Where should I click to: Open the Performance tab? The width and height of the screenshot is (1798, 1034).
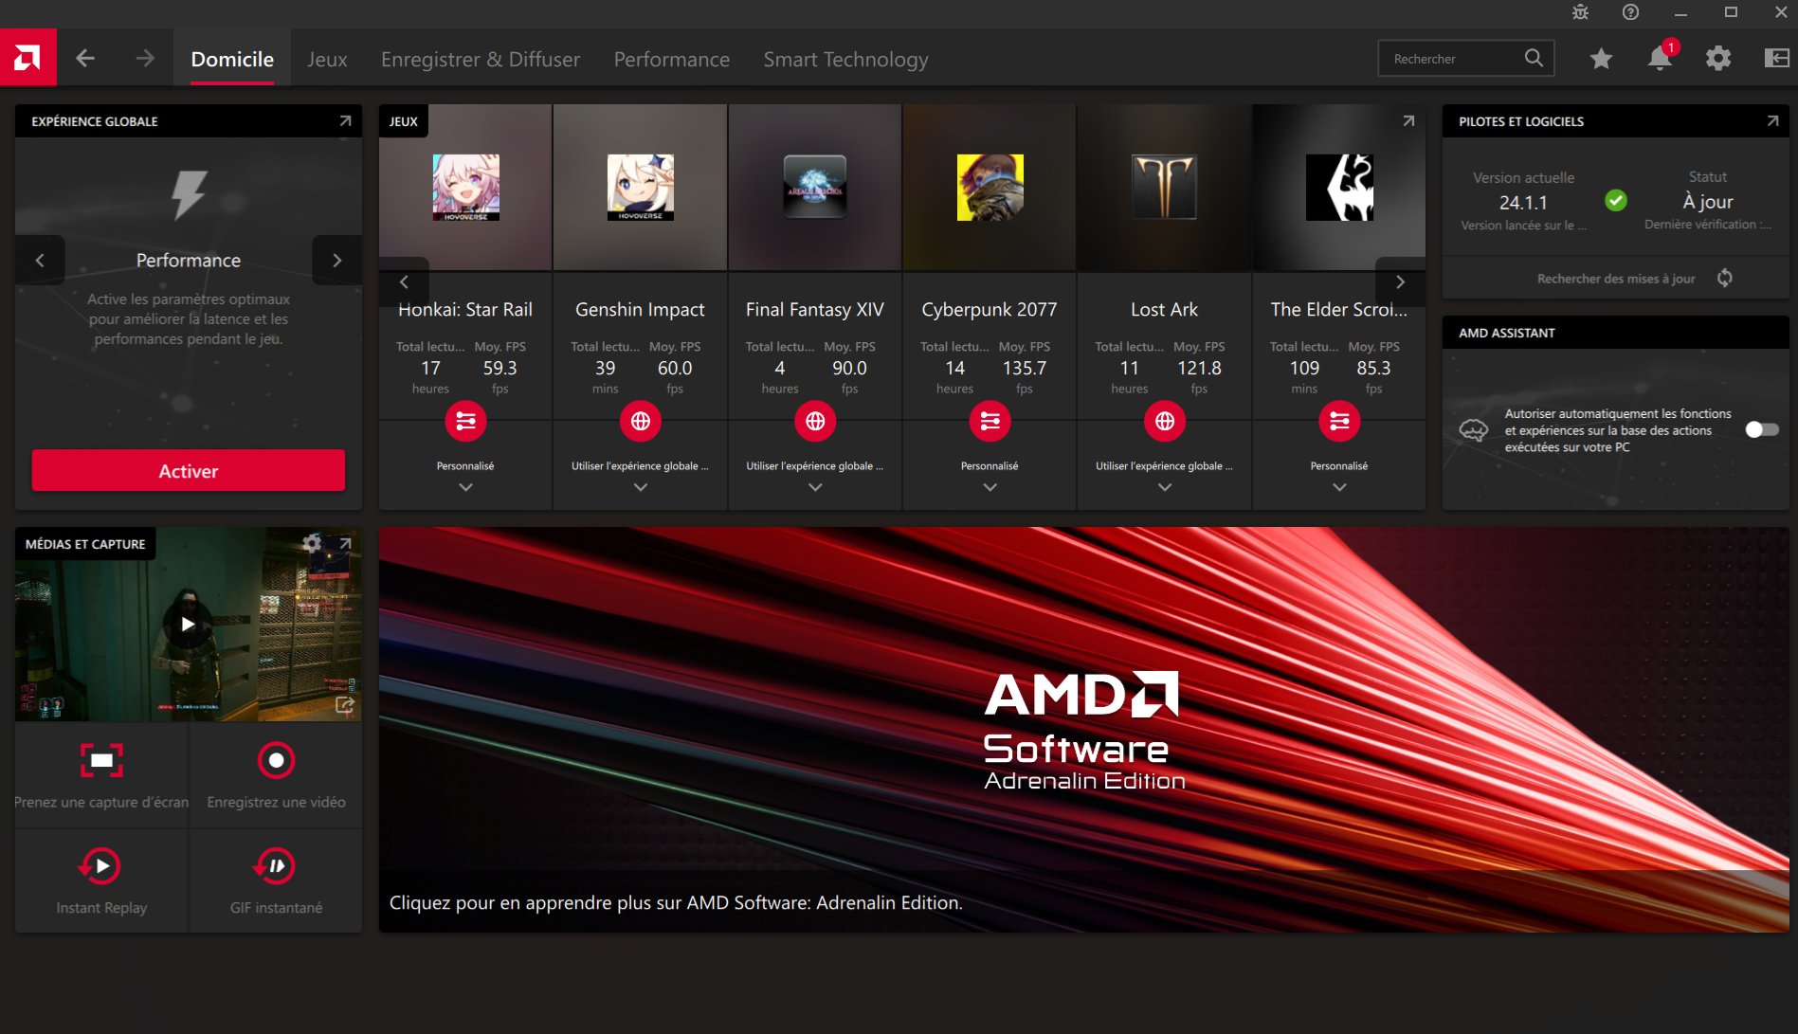tap(672, 59)
